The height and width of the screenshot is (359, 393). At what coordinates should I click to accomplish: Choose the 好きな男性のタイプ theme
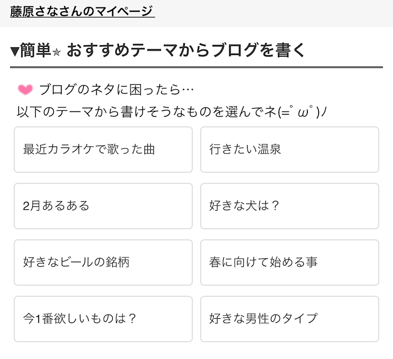(x=289, y=319)
